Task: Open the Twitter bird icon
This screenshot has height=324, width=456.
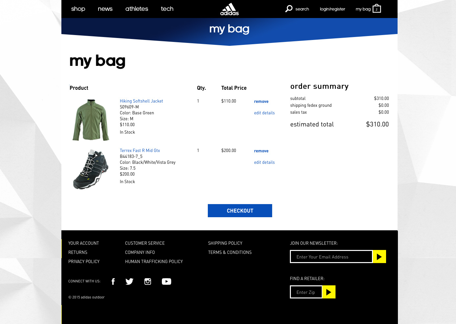Action: [x=129, y=281]
